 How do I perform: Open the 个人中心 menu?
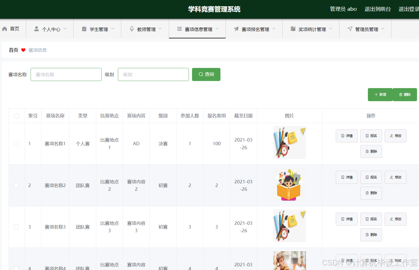coord(50,29)
